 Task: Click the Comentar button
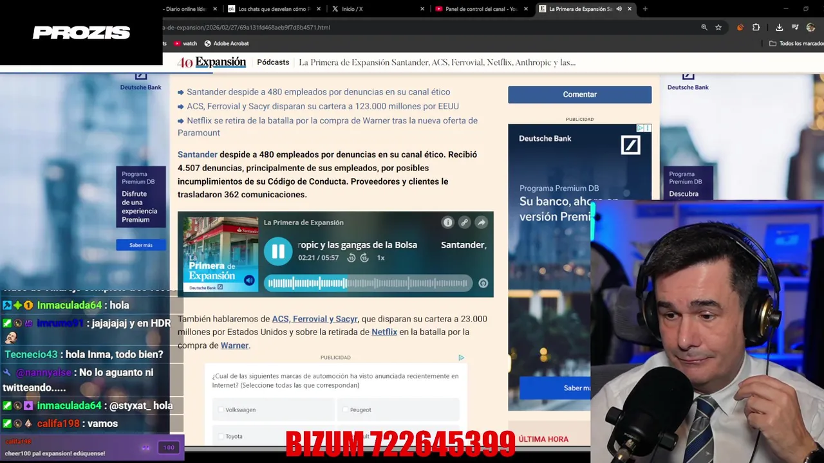click(579, 95)
